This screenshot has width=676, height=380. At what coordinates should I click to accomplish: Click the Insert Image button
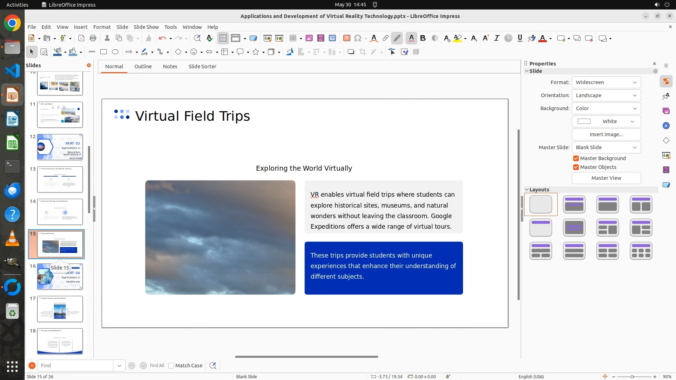pos(606,134)
